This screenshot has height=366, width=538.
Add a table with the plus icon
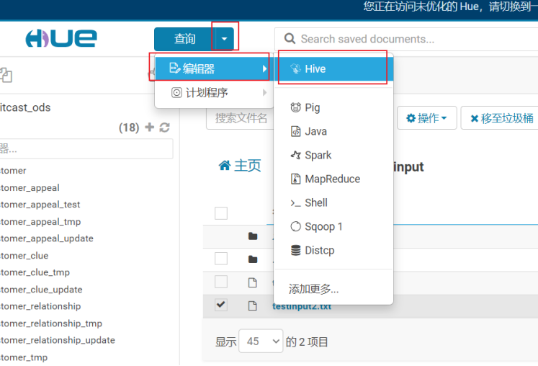[150, 127]
